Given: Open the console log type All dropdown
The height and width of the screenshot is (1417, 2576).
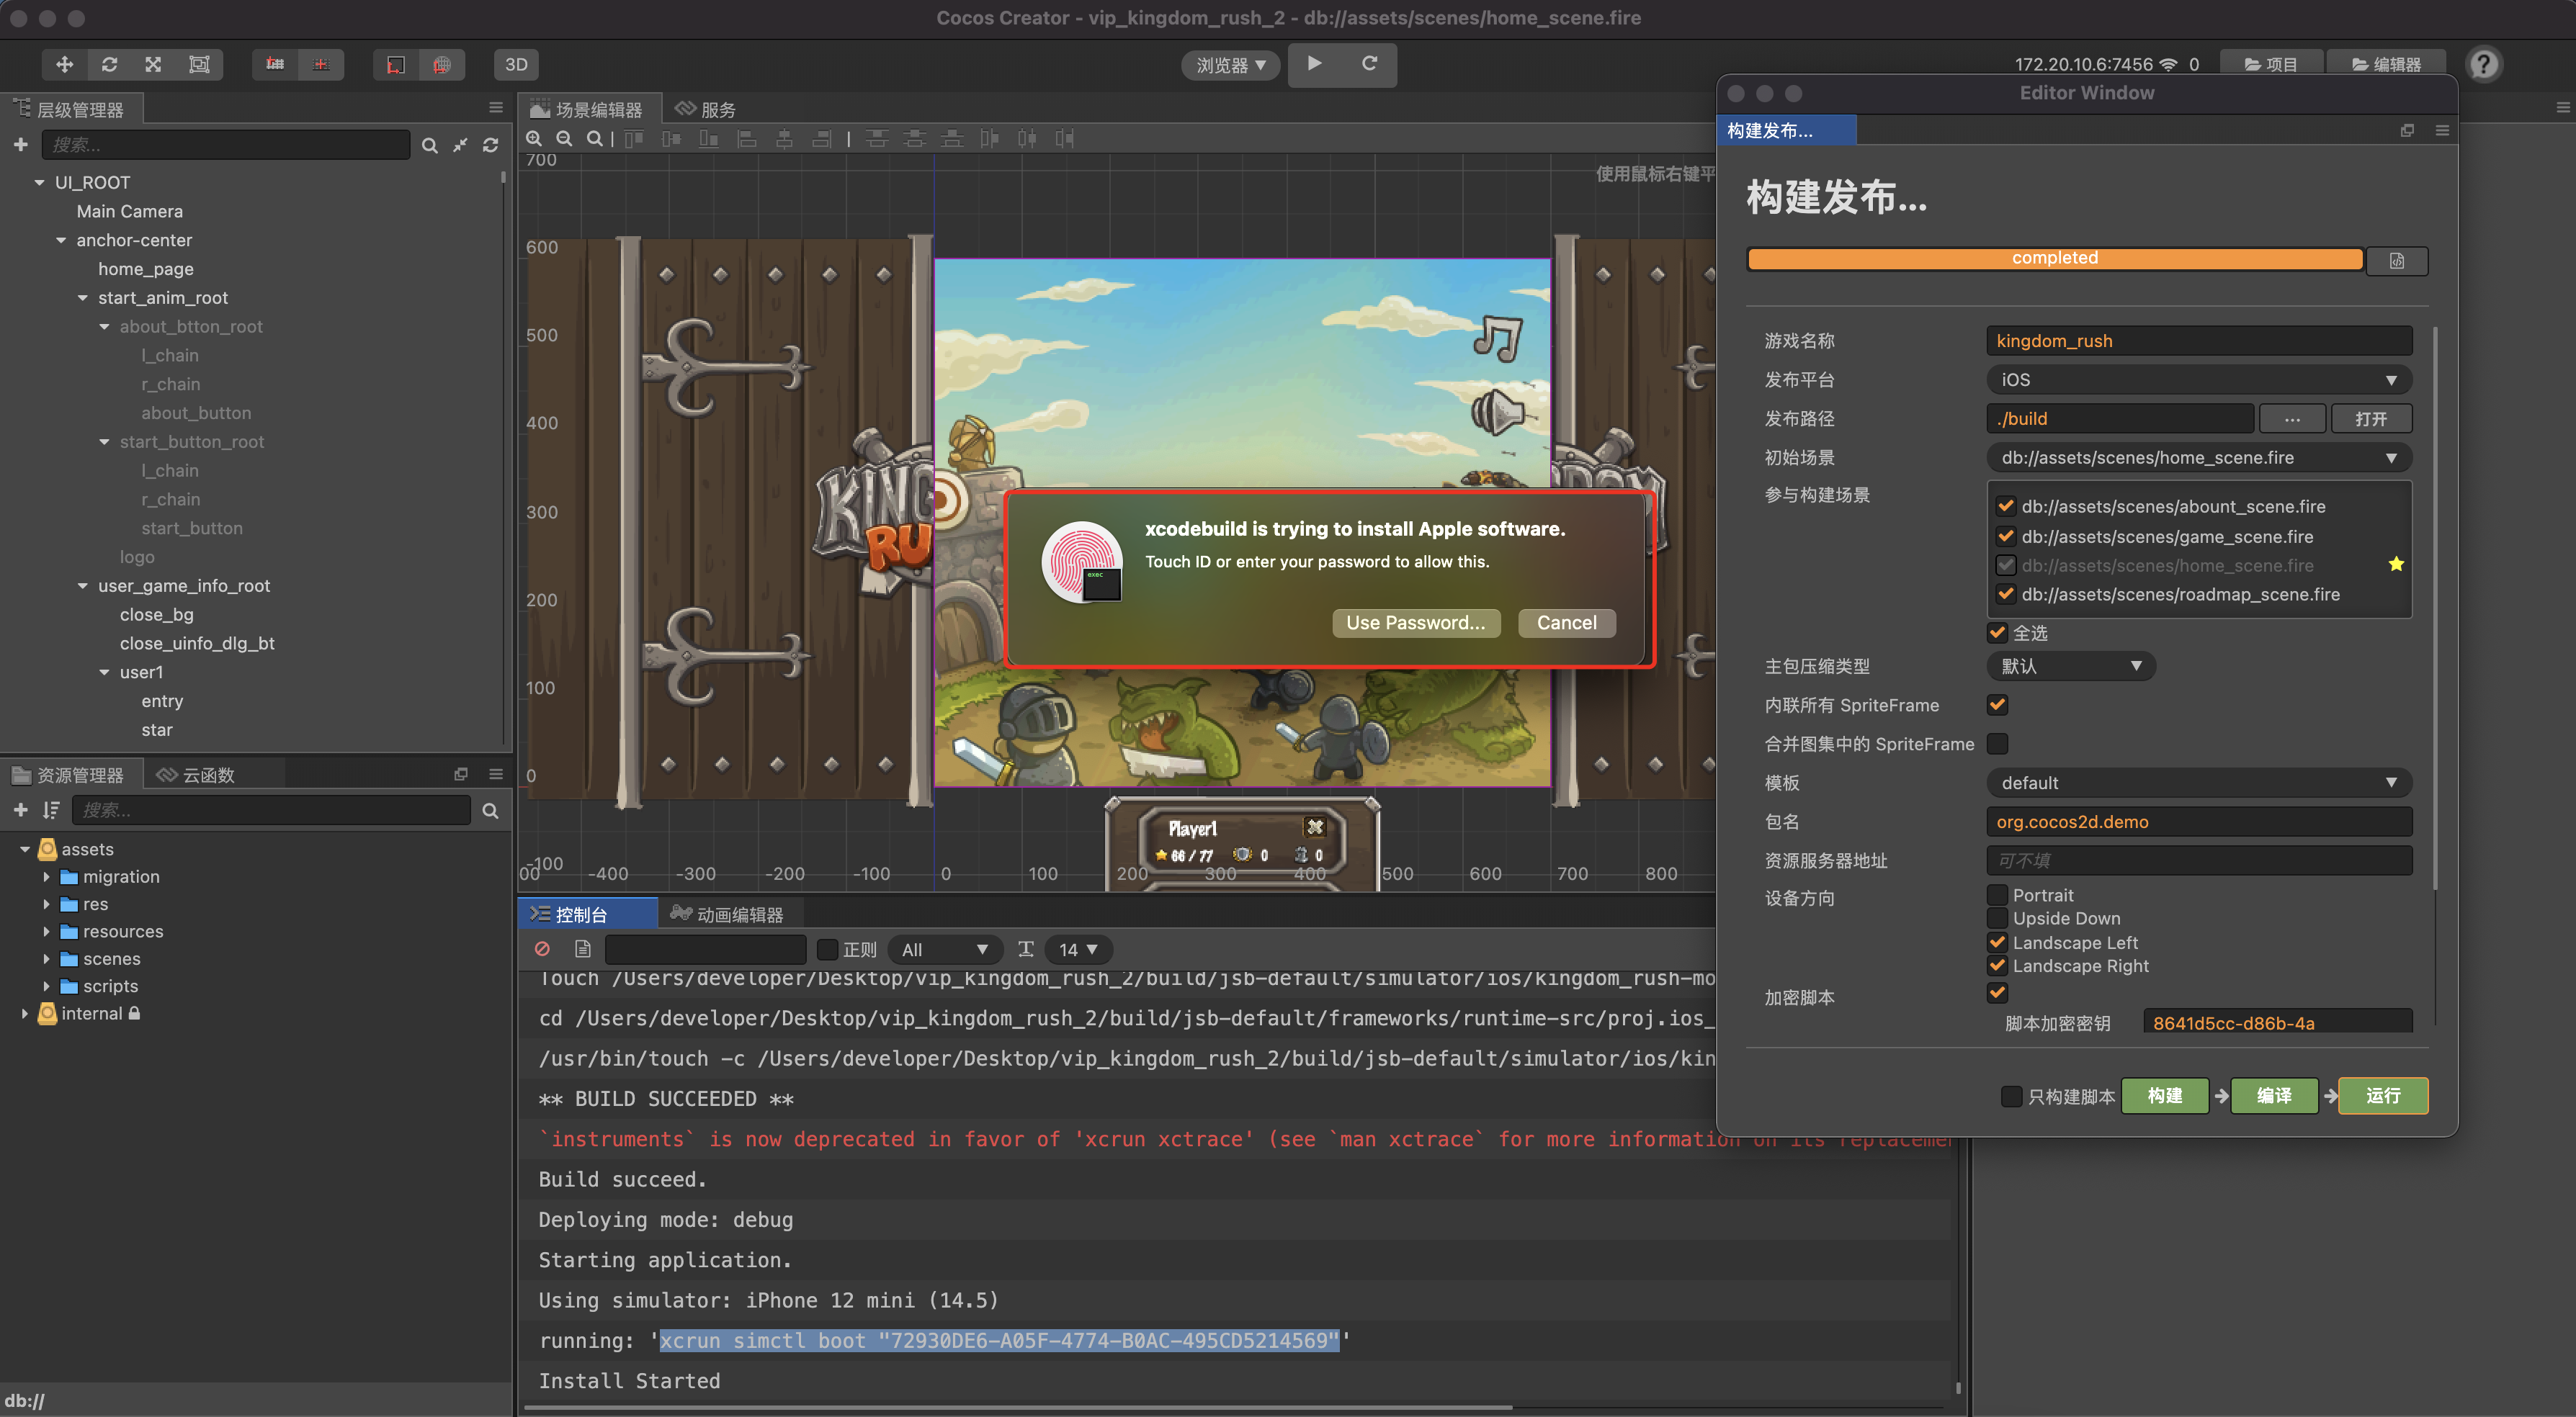Looking at the screenshot, I should 944,949.
